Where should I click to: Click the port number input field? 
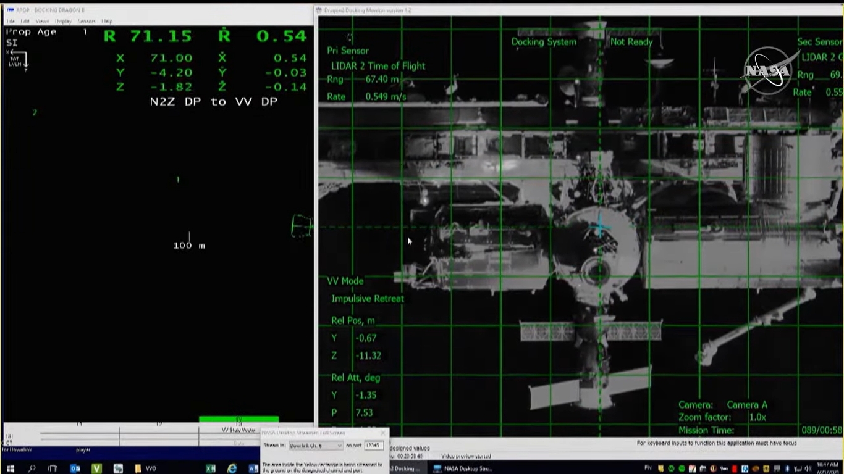coord(373,445)
